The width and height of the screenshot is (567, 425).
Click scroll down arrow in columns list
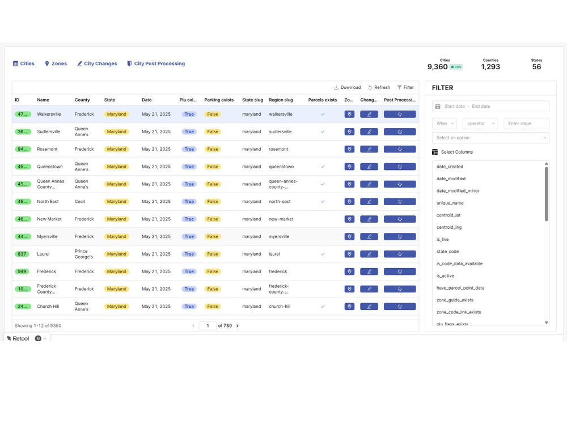tap(547, 323)
